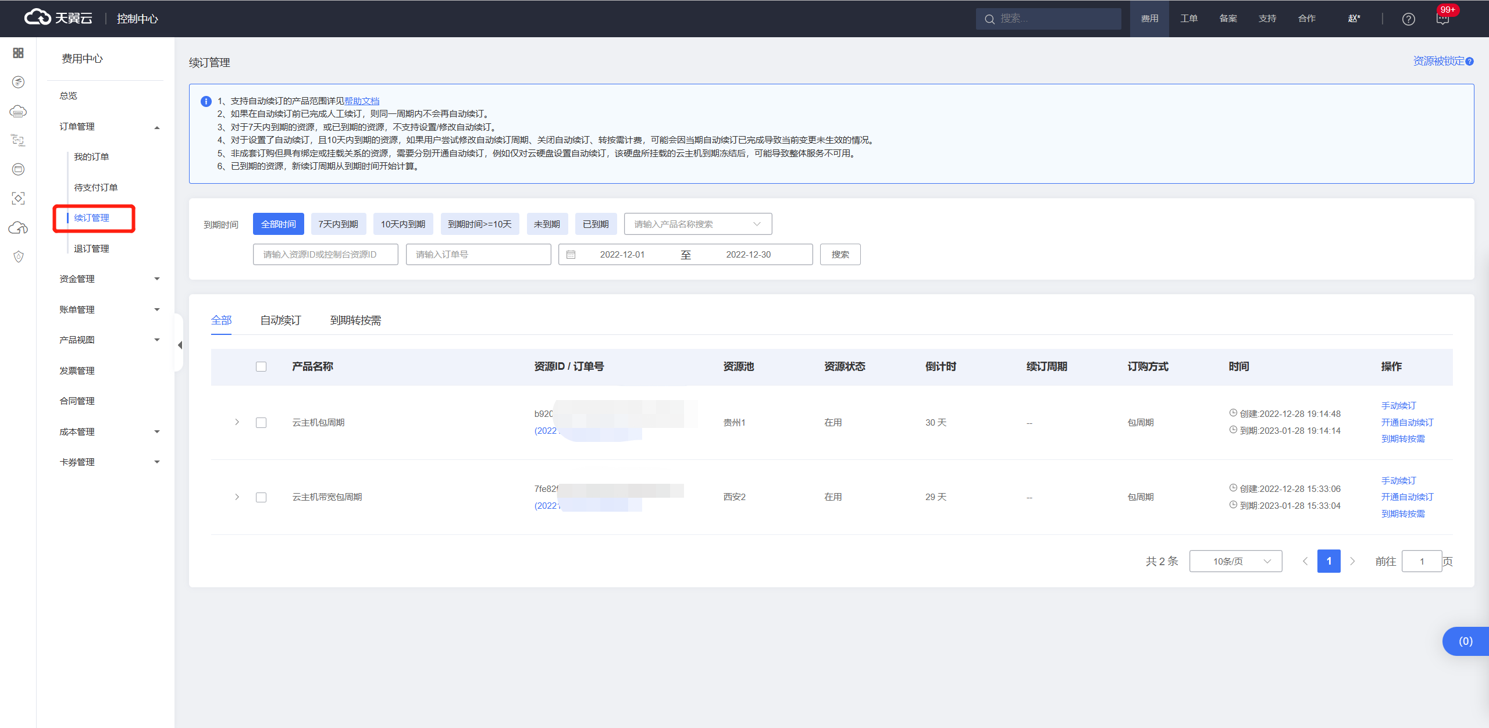Click the floating (0) bubble at right edge
The height and width of the screenshot is (728, 1489).
pyautogui.click(x=1465, y=641)
